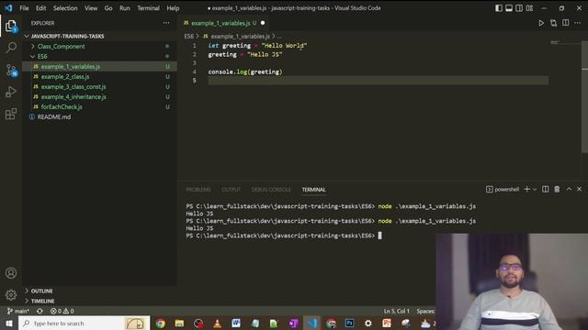The height and width of the screenshot is (330, 588).
Task: Open VLC media player from the taskbar
Action: [x=217, y=324]
